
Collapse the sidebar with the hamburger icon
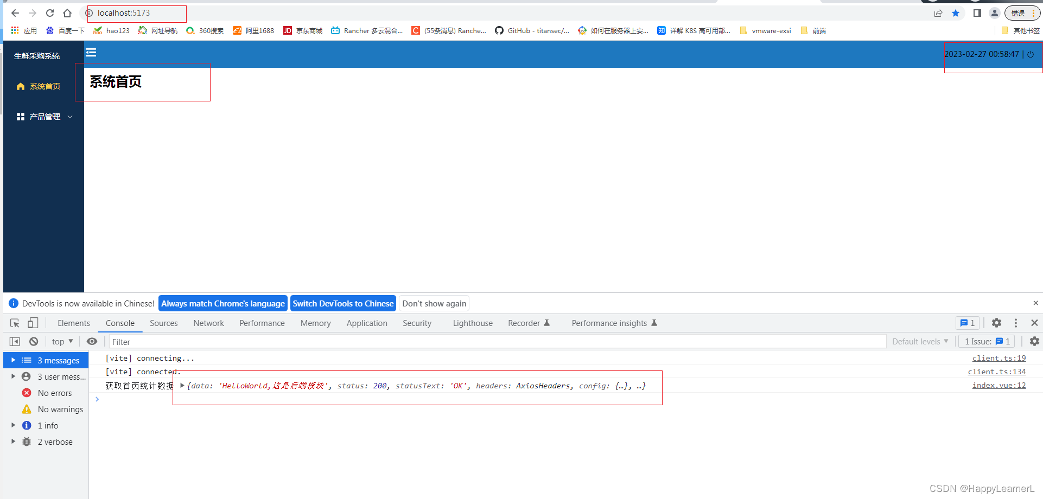[x=91, y=52]
